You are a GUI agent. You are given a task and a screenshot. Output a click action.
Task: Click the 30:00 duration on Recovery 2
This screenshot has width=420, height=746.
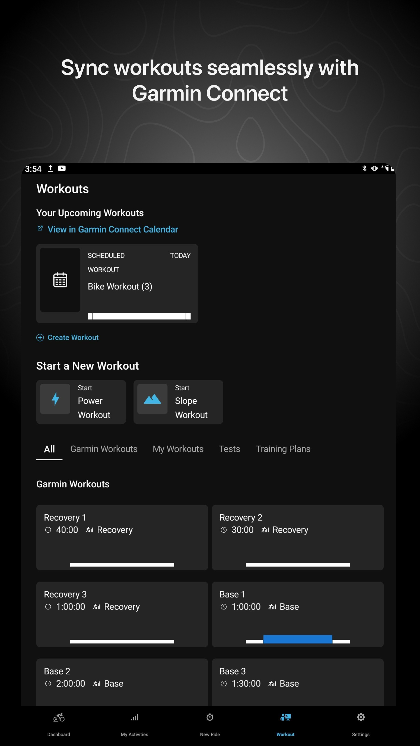243,530
